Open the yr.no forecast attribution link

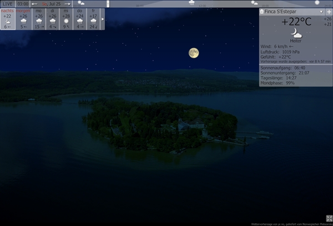pos(292,224)
